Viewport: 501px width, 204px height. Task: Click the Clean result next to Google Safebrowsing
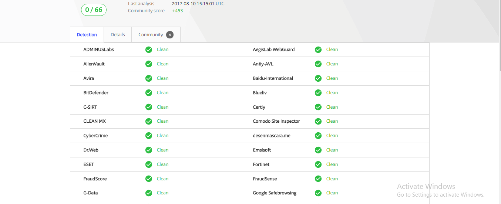332,193
